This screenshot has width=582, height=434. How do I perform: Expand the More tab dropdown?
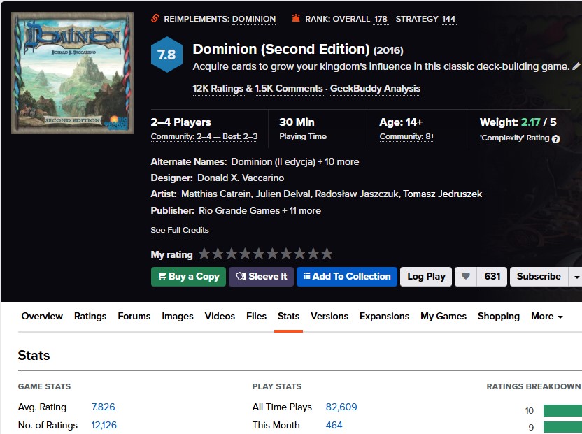tap(547, 317)
